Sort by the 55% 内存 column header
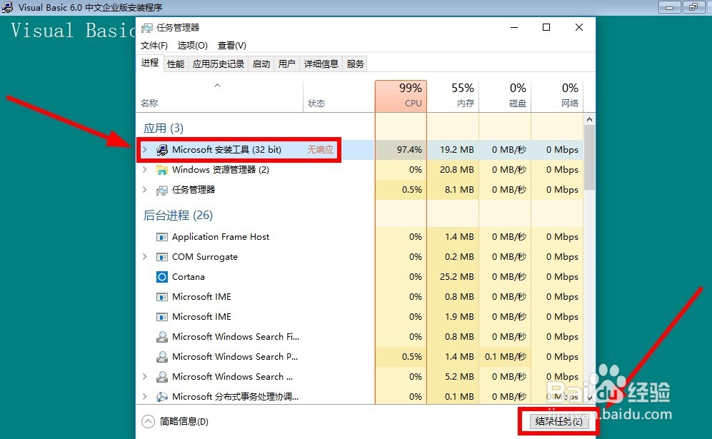 point(453,96)
